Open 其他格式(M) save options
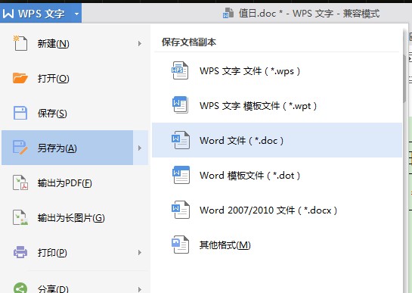The image size is (412, 293). click(277, 245)
